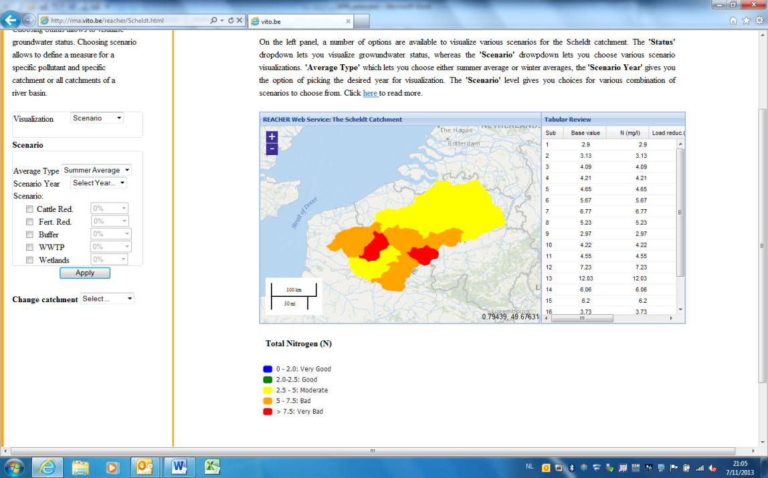This screenshot has width=768, height=478.
Task: Open the Visualization dropdown showing Scenario
Action: (97, 118)
